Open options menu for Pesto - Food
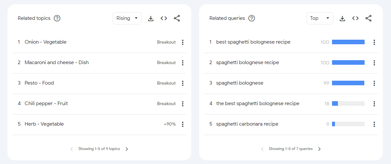391x164 pixels. pyautogui.click(x=182, y=83)
